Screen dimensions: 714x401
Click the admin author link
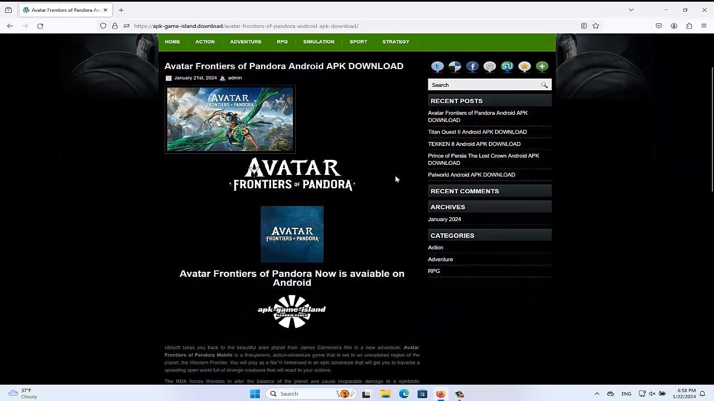point(235,78)
